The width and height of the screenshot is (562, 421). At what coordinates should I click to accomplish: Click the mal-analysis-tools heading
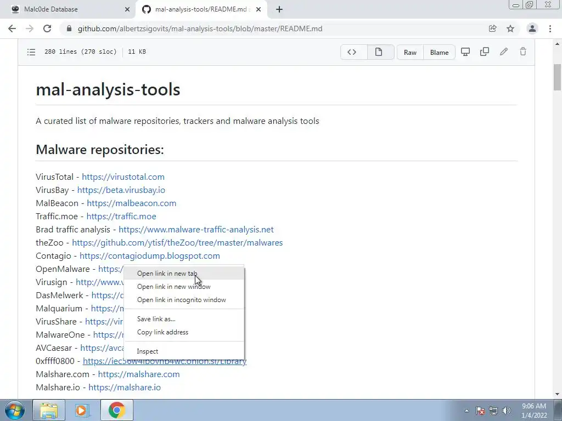click(x=108, y=89)
